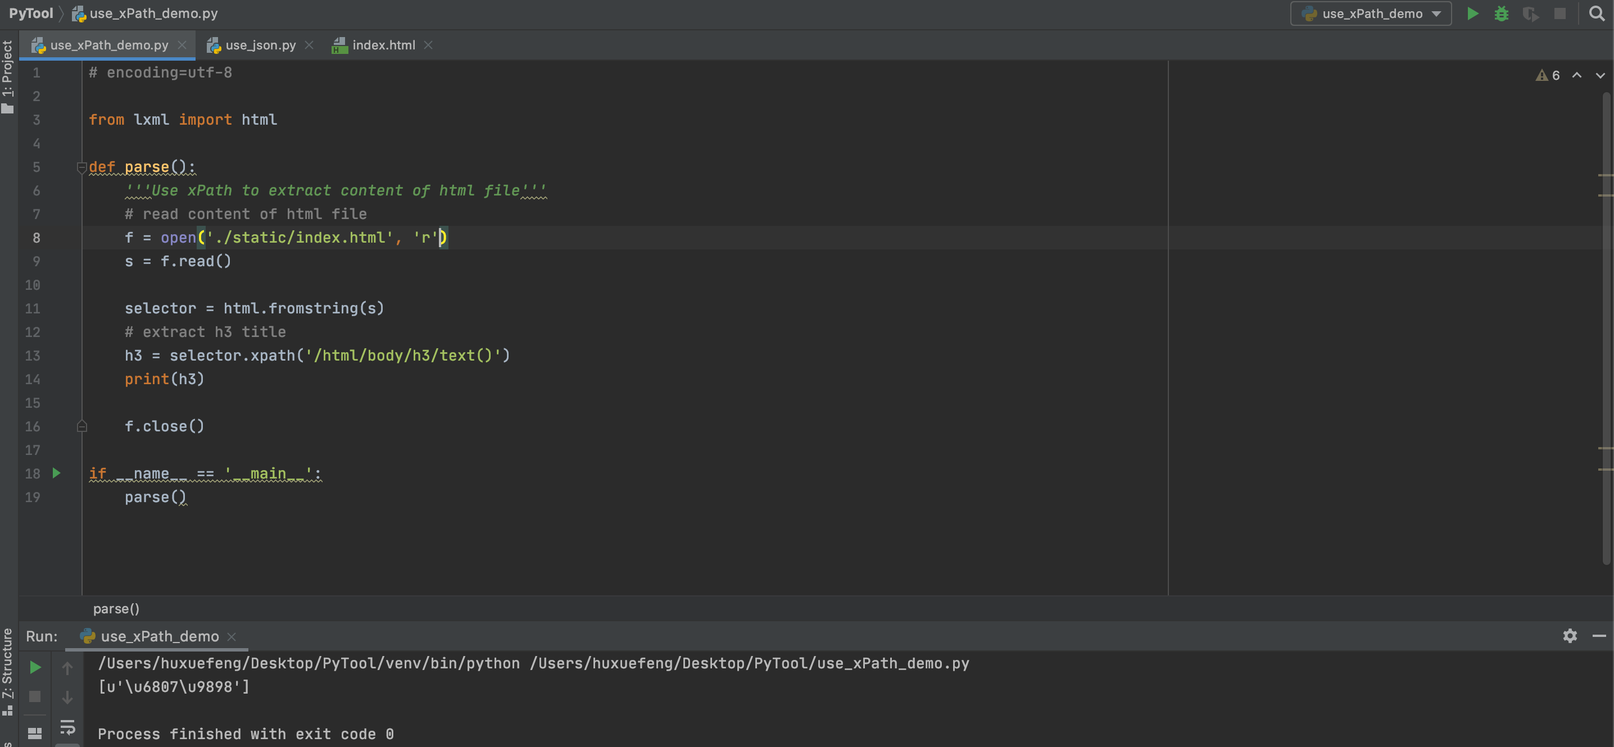The image size is (1614, 747).
Task: Click the warnings indicator showing 6
Action: (x=1548, y=75)
